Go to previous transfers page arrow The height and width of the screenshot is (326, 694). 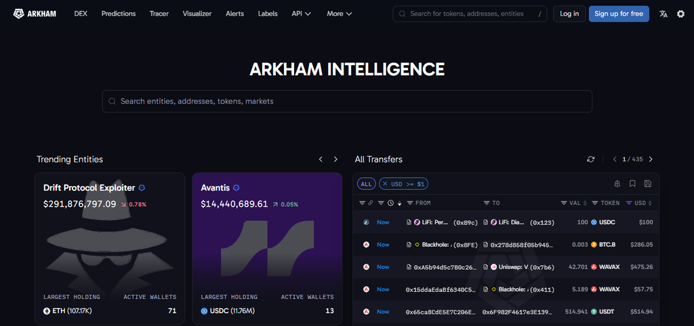pos(615,159)
